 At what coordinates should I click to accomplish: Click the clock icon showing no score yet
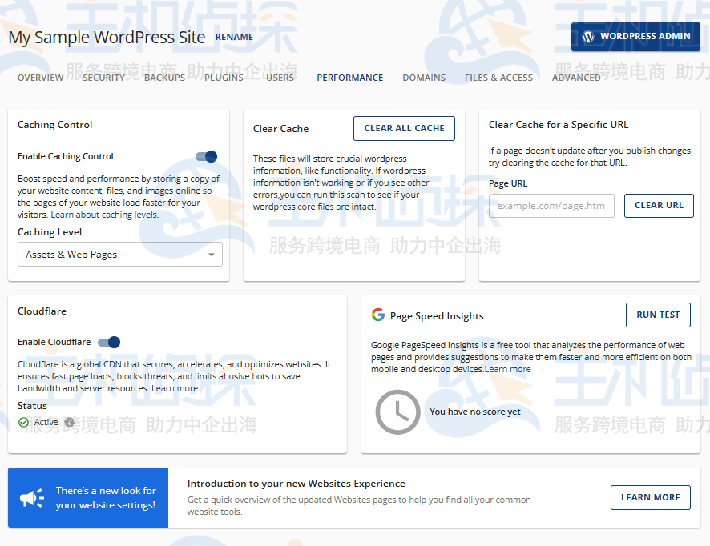[398, 412]
